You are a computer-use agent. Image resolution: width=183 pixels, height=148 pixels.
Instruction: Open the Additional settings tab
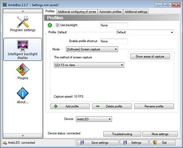[136, 12]
